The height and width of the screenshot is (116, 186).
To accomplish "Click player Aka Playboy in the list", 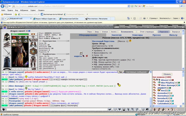I will (167, 83).
